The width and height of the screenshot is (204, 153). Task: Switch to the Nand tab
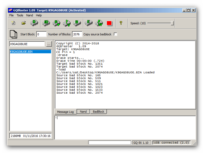(x=83, y=112)
